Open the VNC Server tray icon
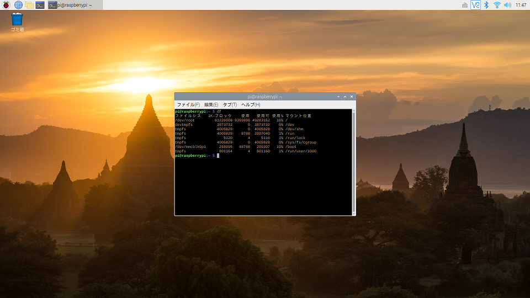This screenshot has width=530, height=298. [475, 5]
